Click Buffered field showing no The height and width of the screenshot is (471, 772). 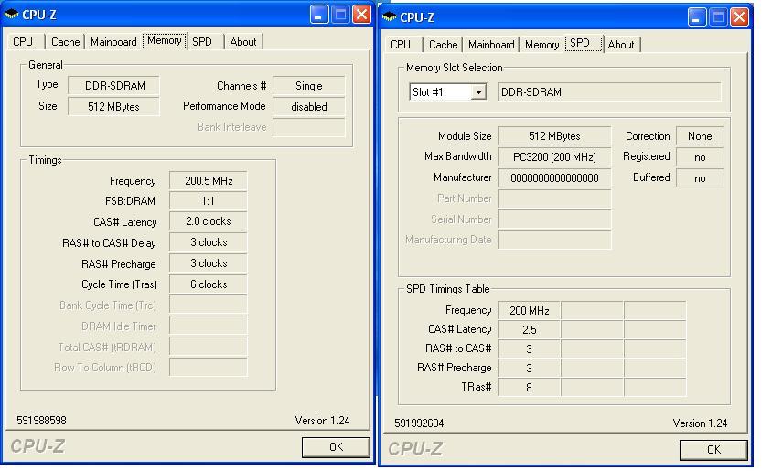700,177
